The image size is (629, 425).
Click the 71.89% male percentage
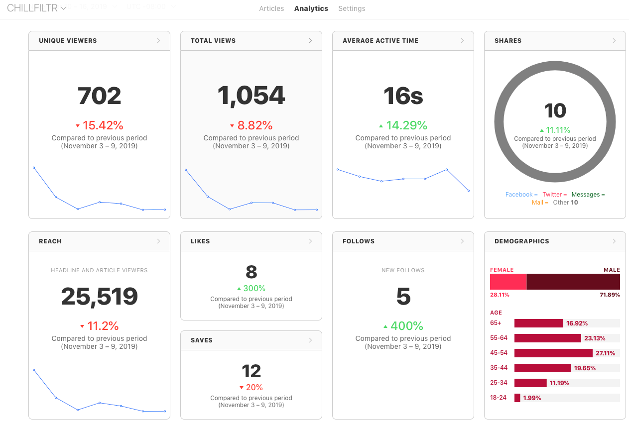610,295
